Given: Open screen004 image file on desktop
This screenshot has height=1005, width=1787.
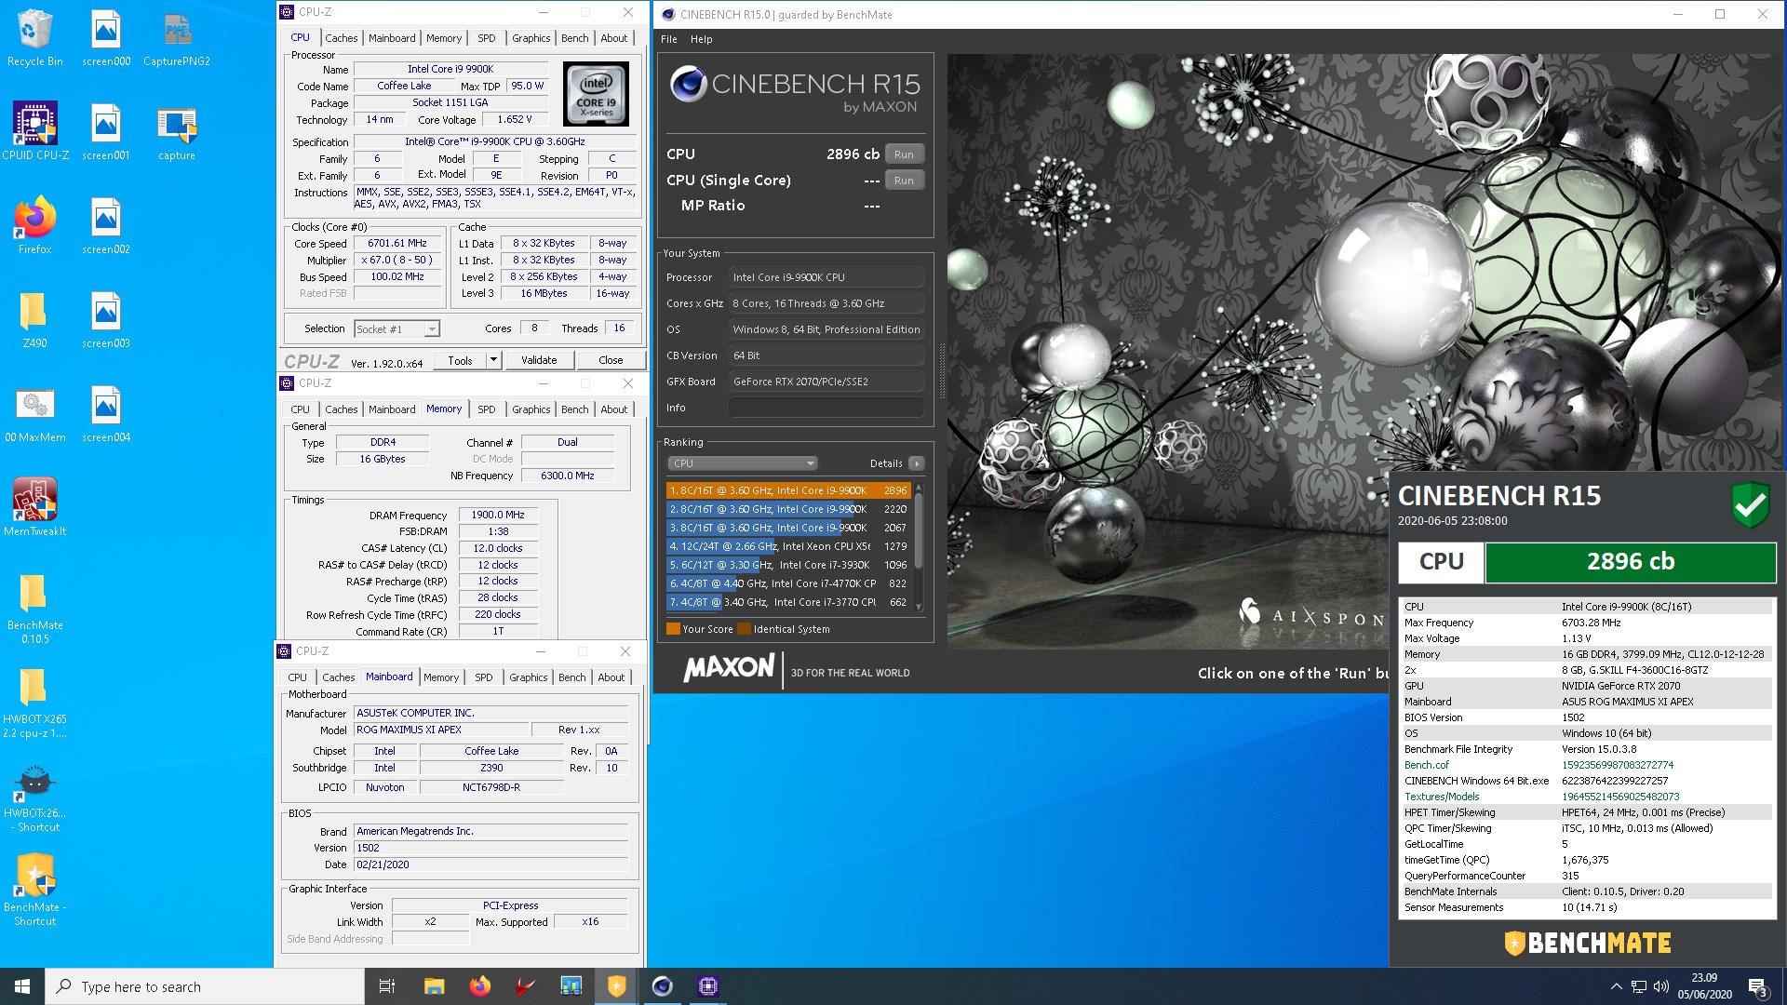Looking at the screenshot, I should click(105, 413).
